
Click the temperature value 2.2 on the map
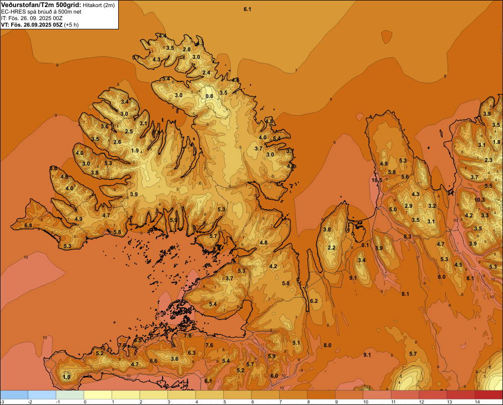pyautogui.click(x=331, y=248)
